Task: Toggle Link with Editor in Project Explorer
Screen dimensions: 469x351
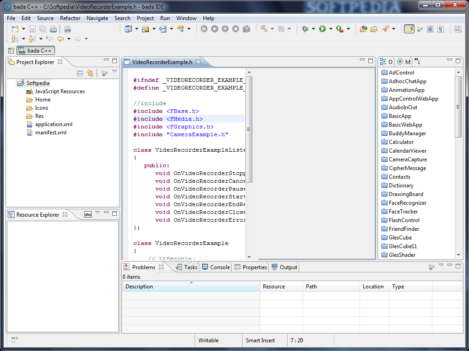Action: [x=90, y=73]
